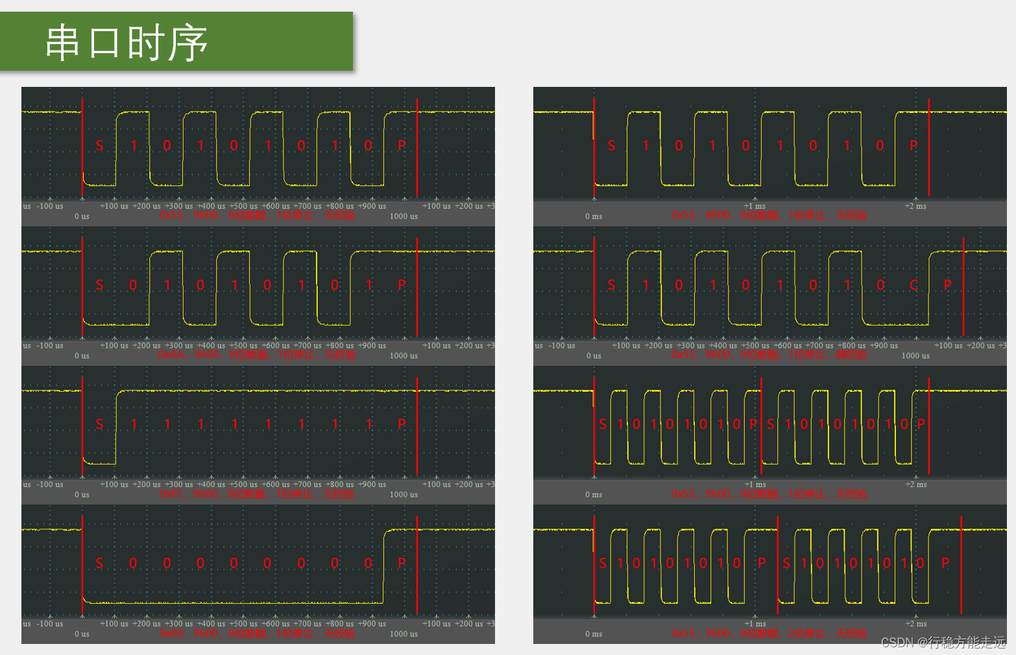This screenshot has width=1016, height=655.
Task: Select the two-stop-bit waveform in the bottom-right panel
Action: pos(769,566)
